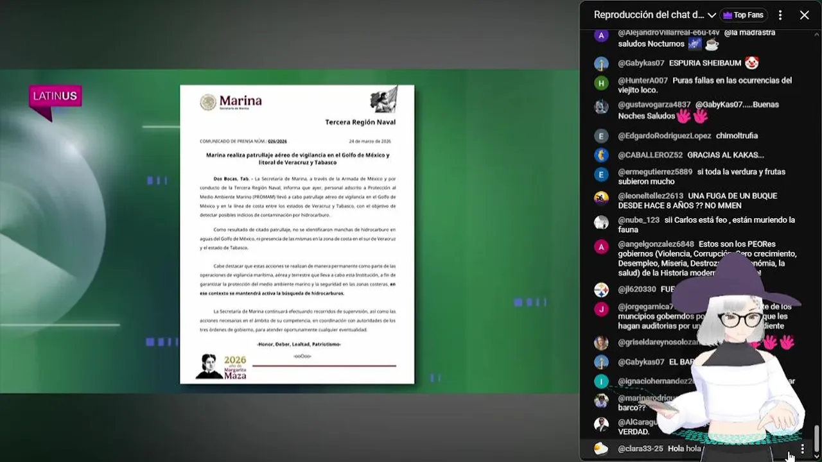Screen dimensions: 822x462
Task: Click avatar of @leoneltellez2613
Action: [601, 198]
